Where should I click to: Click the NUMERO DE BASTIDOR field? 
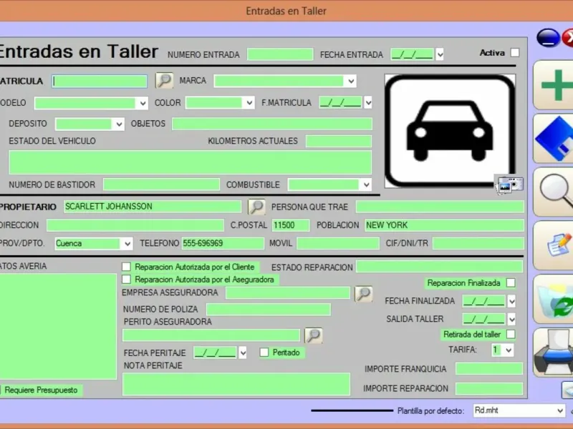tap(161, 184)
